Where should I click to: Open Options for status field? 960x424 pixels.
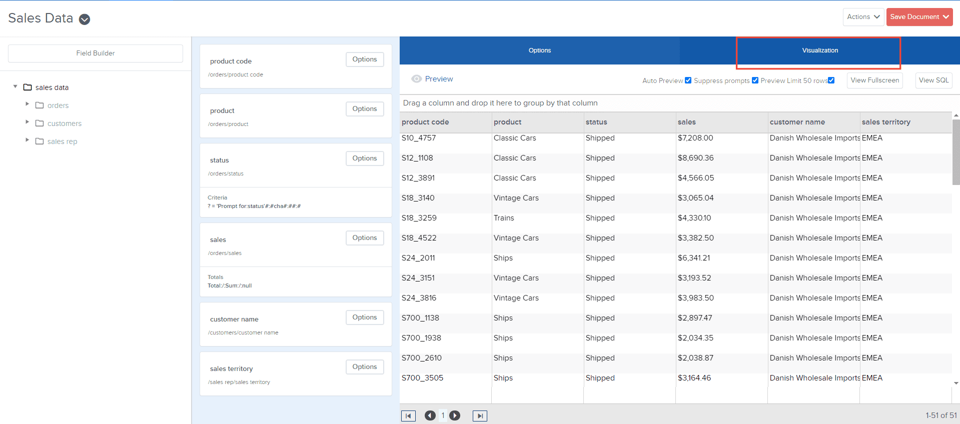(365, 158)
